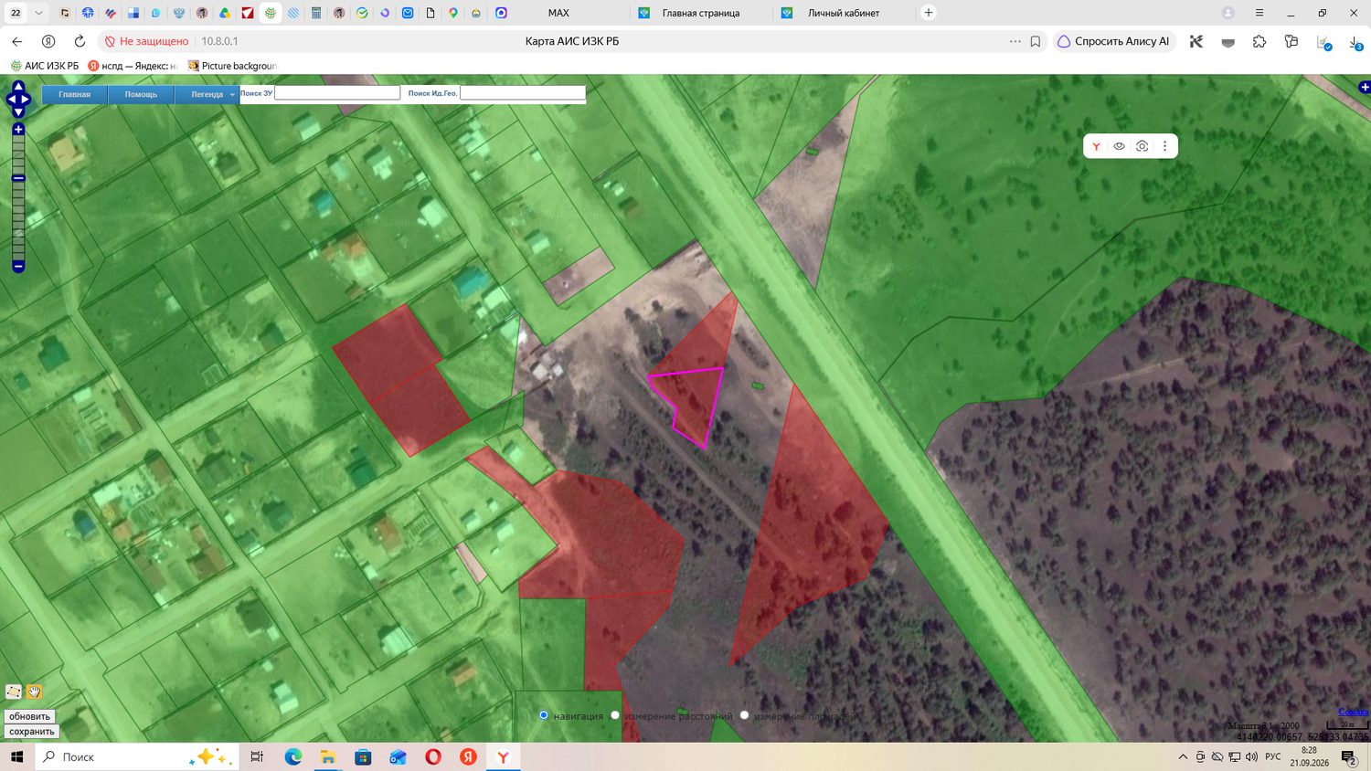Pan the map up with the arrow
This screenshot has width=1371, height=771.
[x=18, y=86]
